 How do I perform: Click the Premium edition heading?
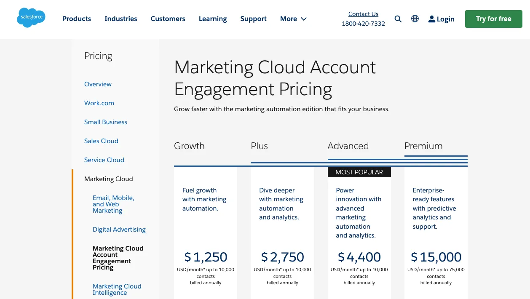pos(423,146)
